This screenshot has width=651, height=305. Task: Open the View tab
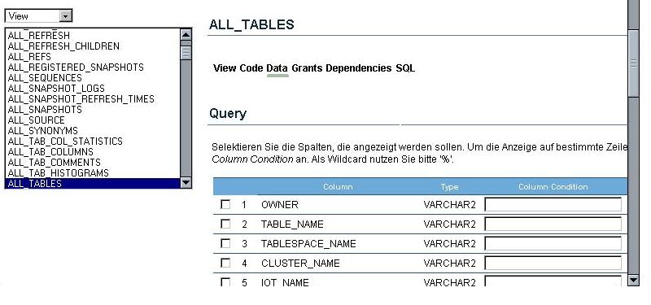(225, 68)
